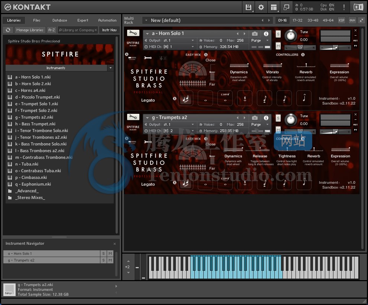Viewport: 368px width, 305px height.
Task: Open the save/load disk menu icon
Action: click(248, 7)
